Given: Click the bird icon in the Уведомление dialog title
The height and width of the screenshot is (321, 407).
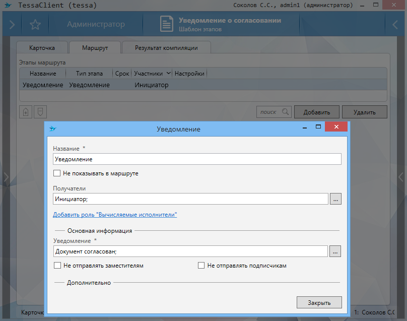Looking at the screenshot, I should pyautogui.click(x=52, y=129).
